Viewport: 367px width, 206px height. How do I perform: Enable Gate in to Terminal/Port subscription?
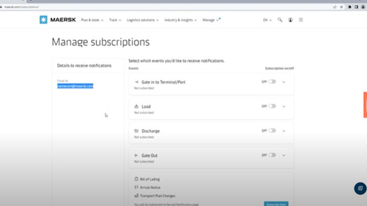tap(272, 81)
